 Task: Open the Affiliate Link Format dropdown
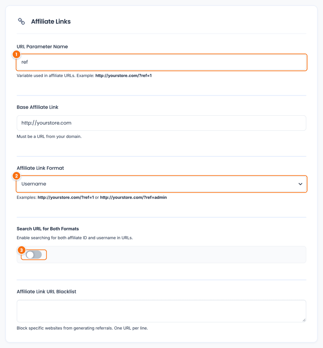[161, 184]
